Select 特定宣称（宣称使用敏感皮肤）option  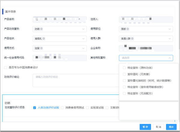[124, 87]
